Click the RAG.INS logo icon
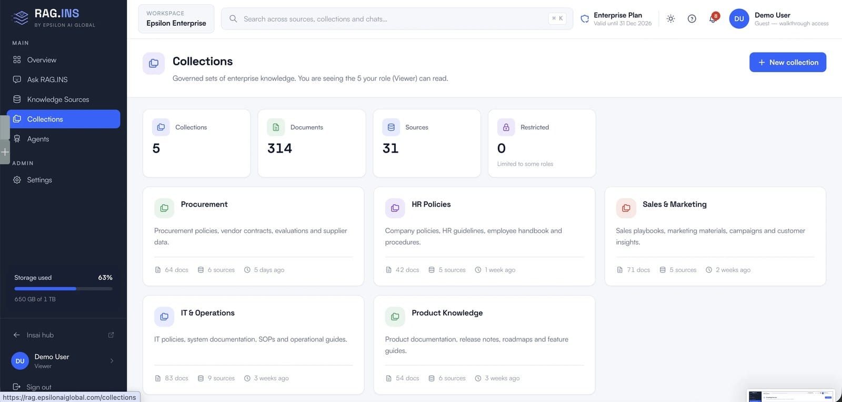Viewport: 842px width, 402px height. [x=21, y=17]
